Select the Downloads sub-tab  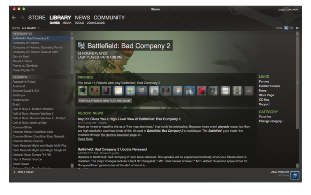pyautogui.click(x=96, y=23)
